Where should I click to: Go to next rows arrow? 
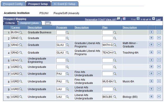coord(153,19)
